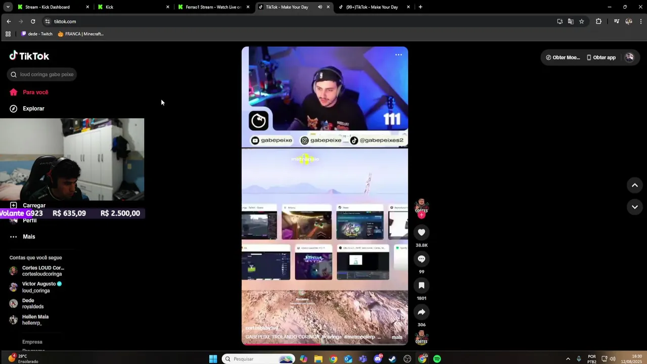Screen dimensions: 647x364
Task: Click the Windows taskbar Pesquisar box
Action: [x=259, y=359]
